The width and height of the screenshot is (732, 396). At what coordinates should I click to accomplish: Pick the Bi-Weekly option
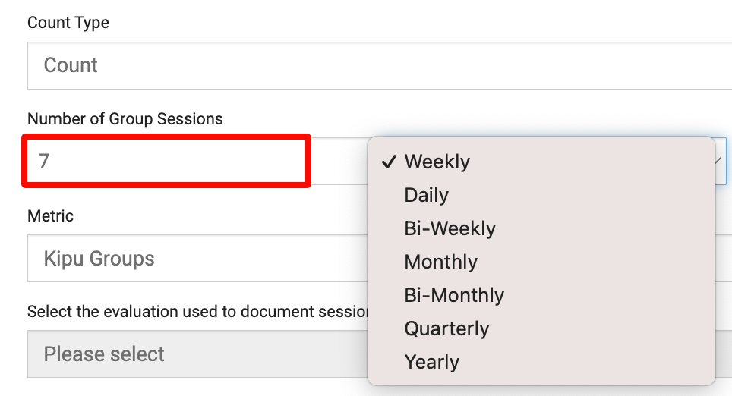pos(450,228)
